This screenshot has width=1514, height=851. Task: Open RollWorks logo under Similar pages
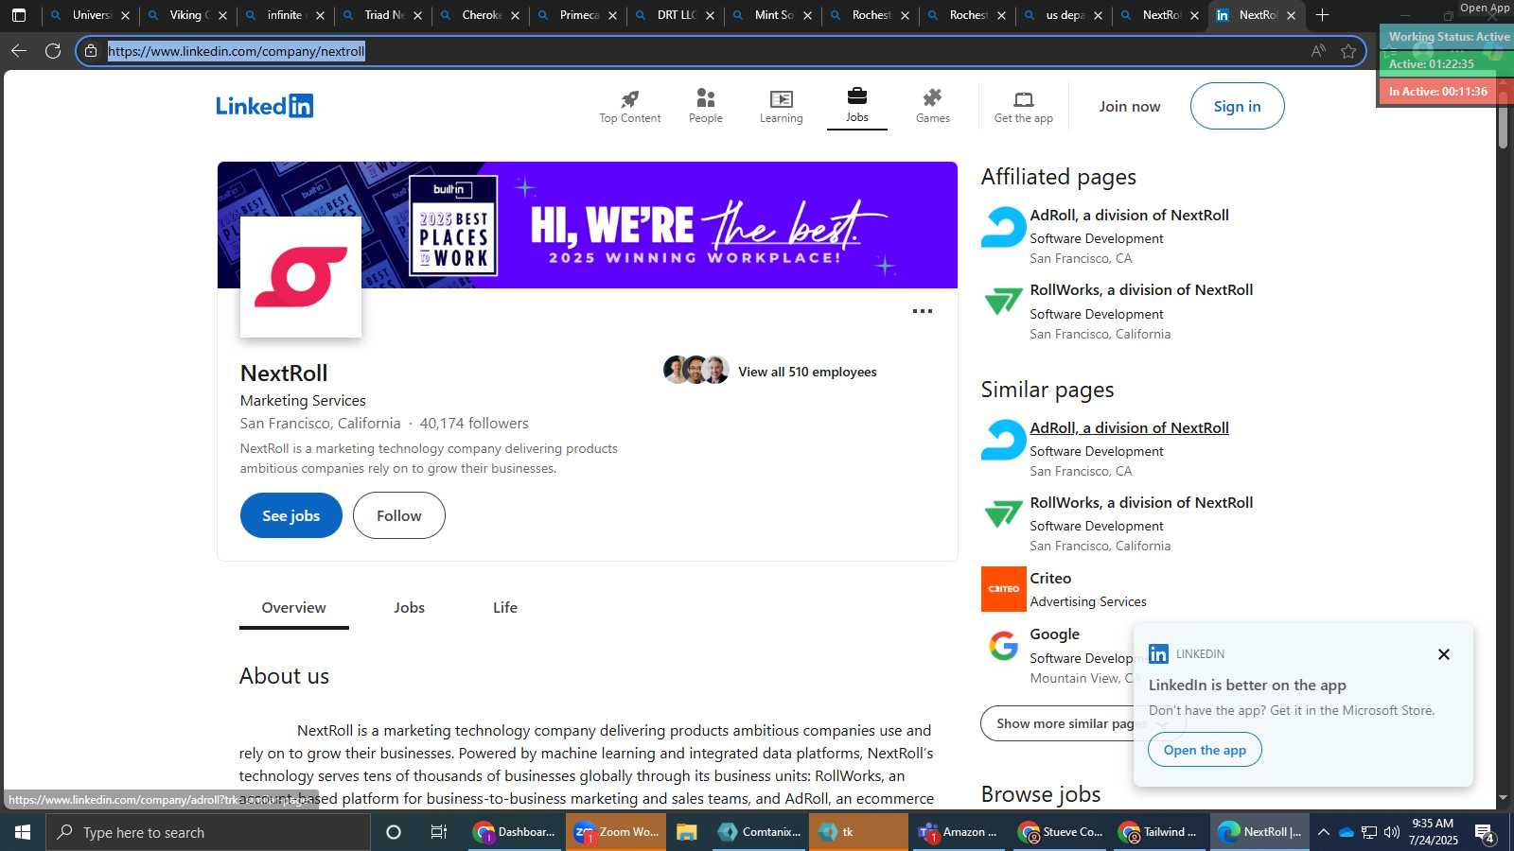(x=1003, y=514)
